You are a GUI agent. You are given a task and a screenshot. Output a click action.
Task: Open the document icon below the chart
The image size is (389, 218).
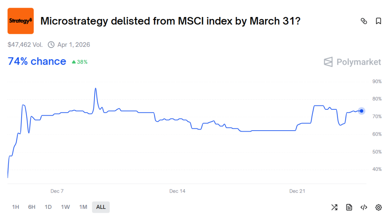pyautogui.click(x=349, y=207)
